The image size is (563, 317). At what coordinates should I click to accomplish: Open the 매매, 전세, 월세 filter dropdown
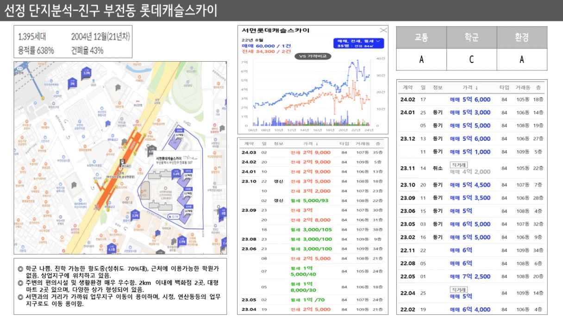coord(358,43)
